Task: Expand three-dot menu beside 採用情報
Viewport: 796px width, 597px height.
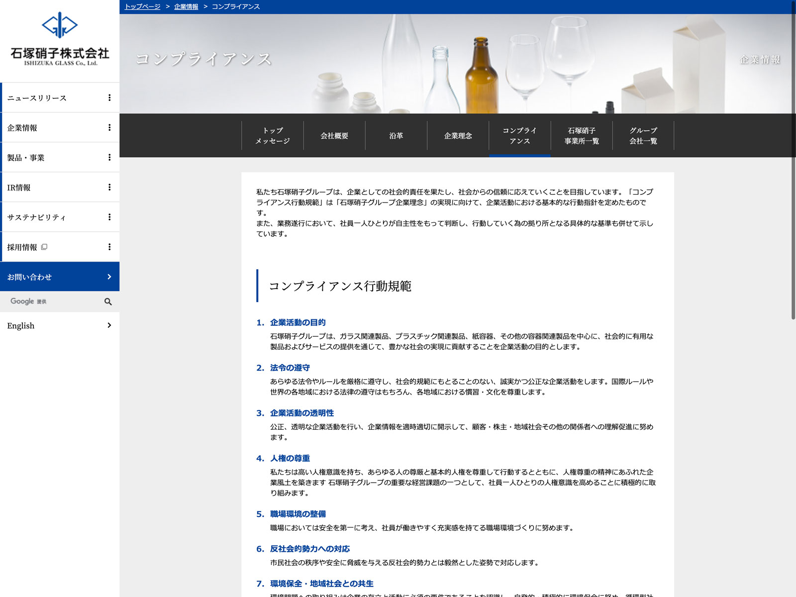Action: point(109,247)
